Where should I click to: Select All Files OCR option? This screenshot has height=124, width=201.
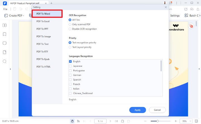click(70, 20)
